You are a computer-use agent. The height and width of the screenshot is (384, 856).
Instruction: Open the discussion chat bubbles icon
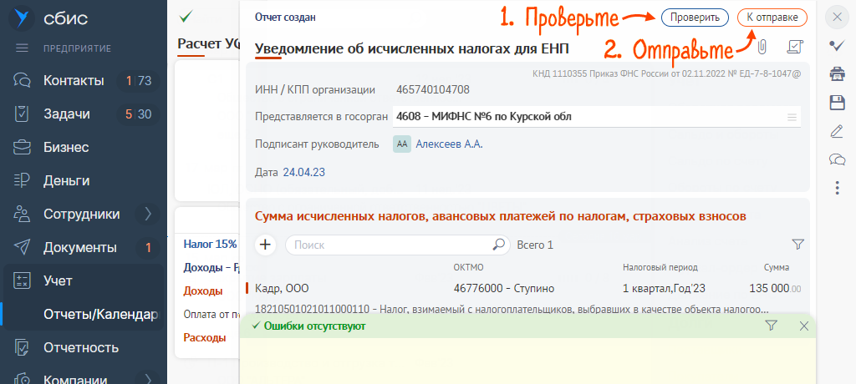[836, 159]
